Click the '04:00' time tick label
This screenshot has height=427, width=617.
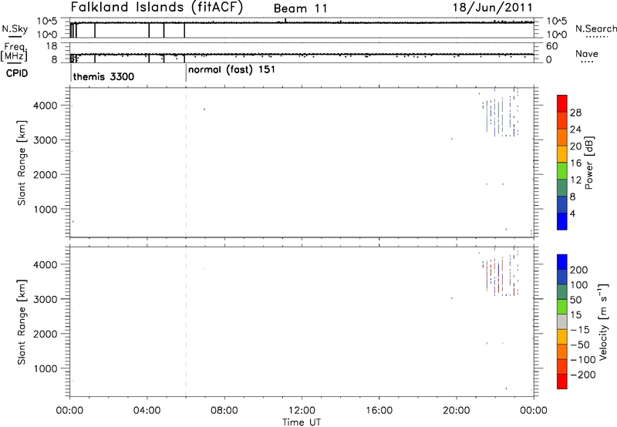(147, 411)
